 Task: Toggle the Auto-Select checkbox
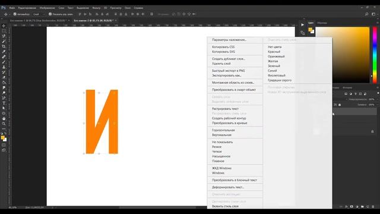pyautogui.click(x=15, y=14)
